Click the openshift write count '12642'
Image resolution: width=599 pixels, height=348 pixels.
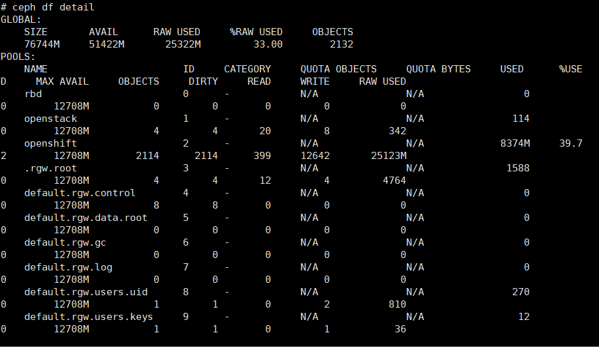tap(315, 156)
